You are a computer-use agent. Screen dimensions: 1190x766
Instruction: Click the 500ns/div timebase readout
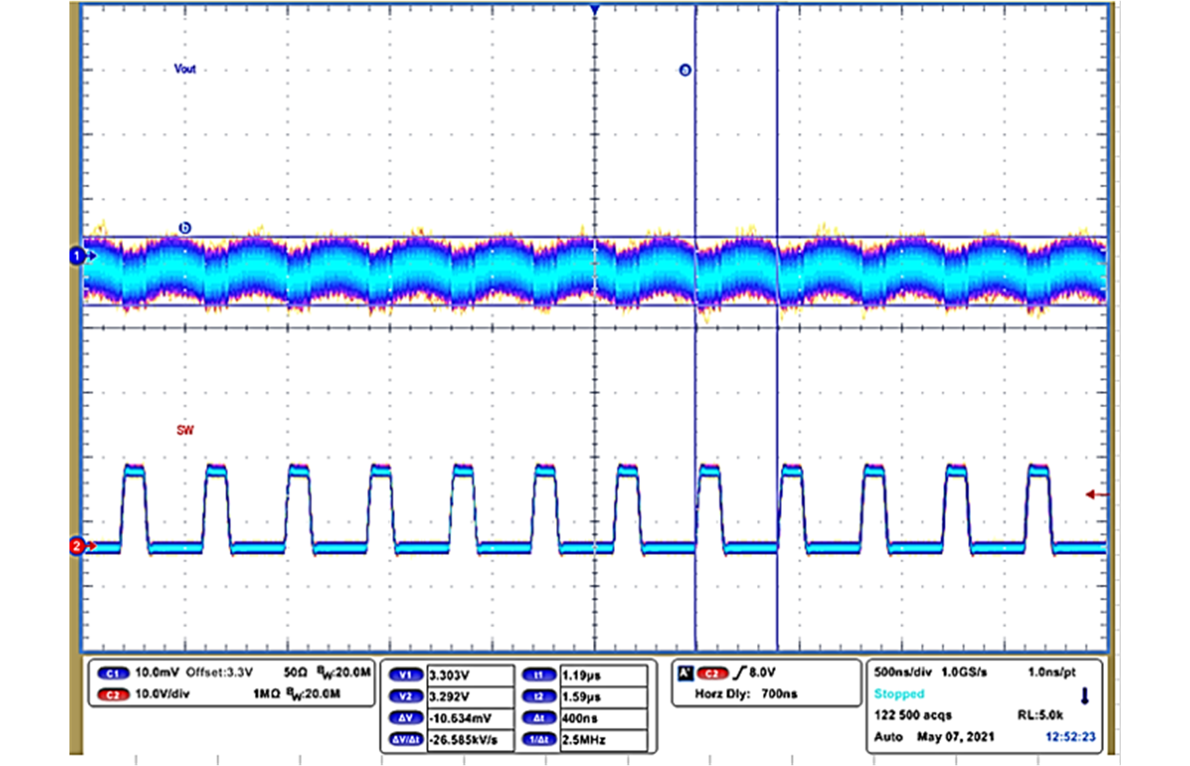[x=902, y=672]
